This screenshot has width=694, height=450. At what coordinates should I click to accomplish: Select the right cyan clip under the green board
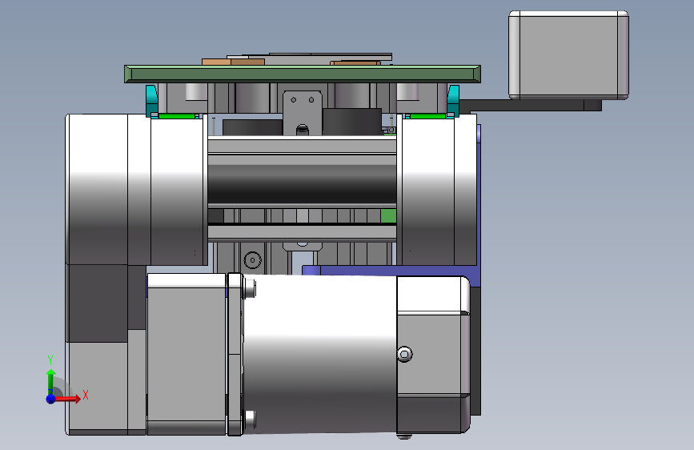(x=454, y=101)
